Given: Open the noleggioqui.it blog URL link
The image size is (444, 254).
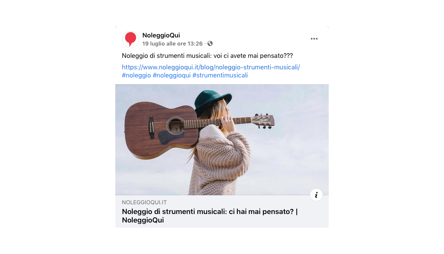Looking at the screenshot, I should point(211,67).
